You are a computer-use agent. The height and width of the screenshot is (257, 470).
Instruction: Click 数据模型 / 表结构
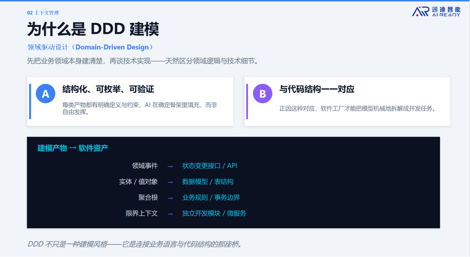pyautogui.click(x=208, y=182)
